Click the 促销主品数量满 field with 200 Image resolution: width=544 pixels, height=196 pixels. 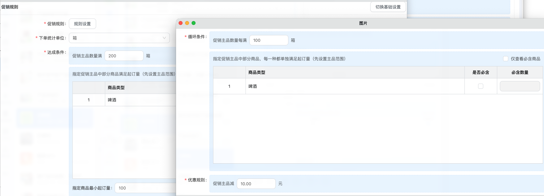point(124,56)
